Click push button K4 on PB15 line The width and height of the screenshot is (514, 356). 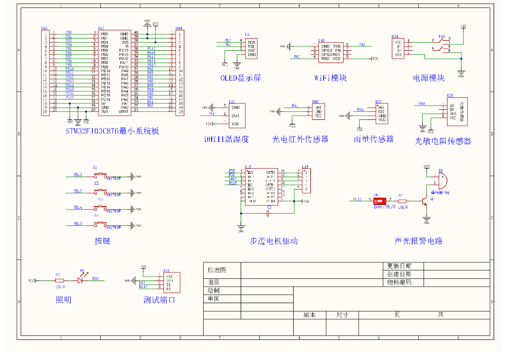tap(100, 225)
